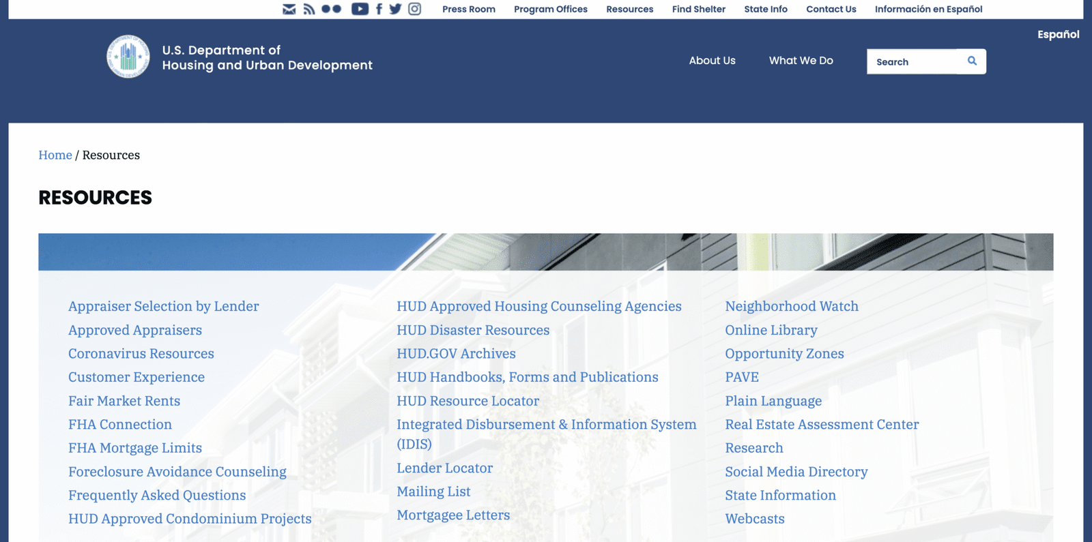Open Program Offices in top bar
Screen dimensions: 1092x542
(x=551, y=9)
